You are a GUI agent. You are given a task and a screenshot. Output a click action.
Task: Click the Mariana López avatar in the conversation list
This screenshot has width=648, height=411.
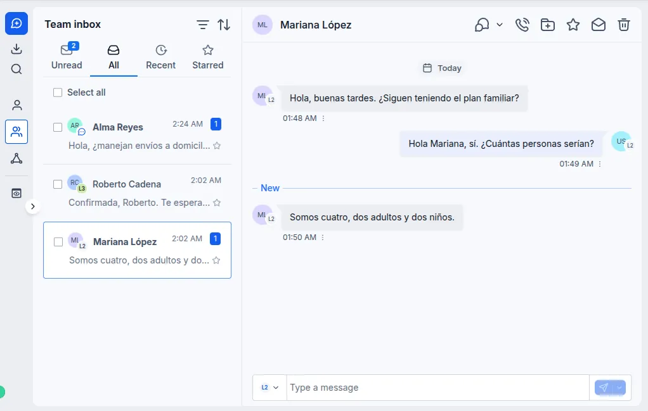77,241
